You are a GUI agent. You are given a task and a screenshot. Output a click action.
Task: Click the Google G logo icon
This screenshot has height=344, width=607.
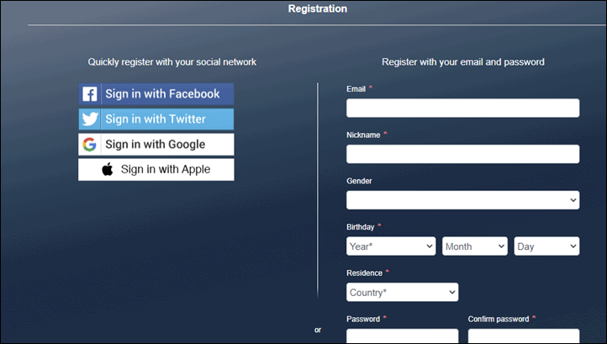pyautogui.click(x=89, y=145)
